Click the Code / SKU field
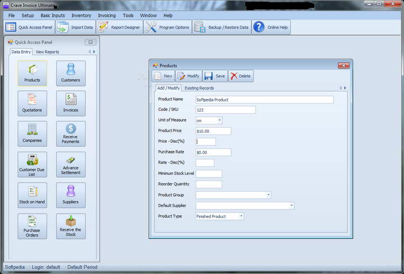This screenshot has height=274, width=404. click(226, 110)
